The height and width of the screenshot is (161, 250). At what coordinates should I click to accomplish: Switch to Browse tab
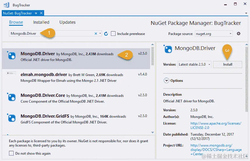click(16, 22)
